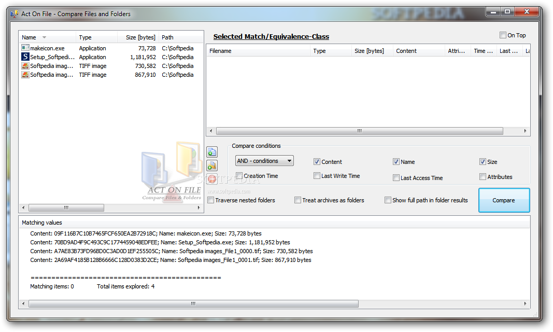This screenshot has height=332, width=553.
Task: Select the Setup_Softpedia file's S icon
Action: (25, 57)
